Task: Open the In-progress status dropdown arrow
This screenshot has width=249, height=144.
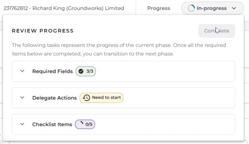Action: coord(234,8)
